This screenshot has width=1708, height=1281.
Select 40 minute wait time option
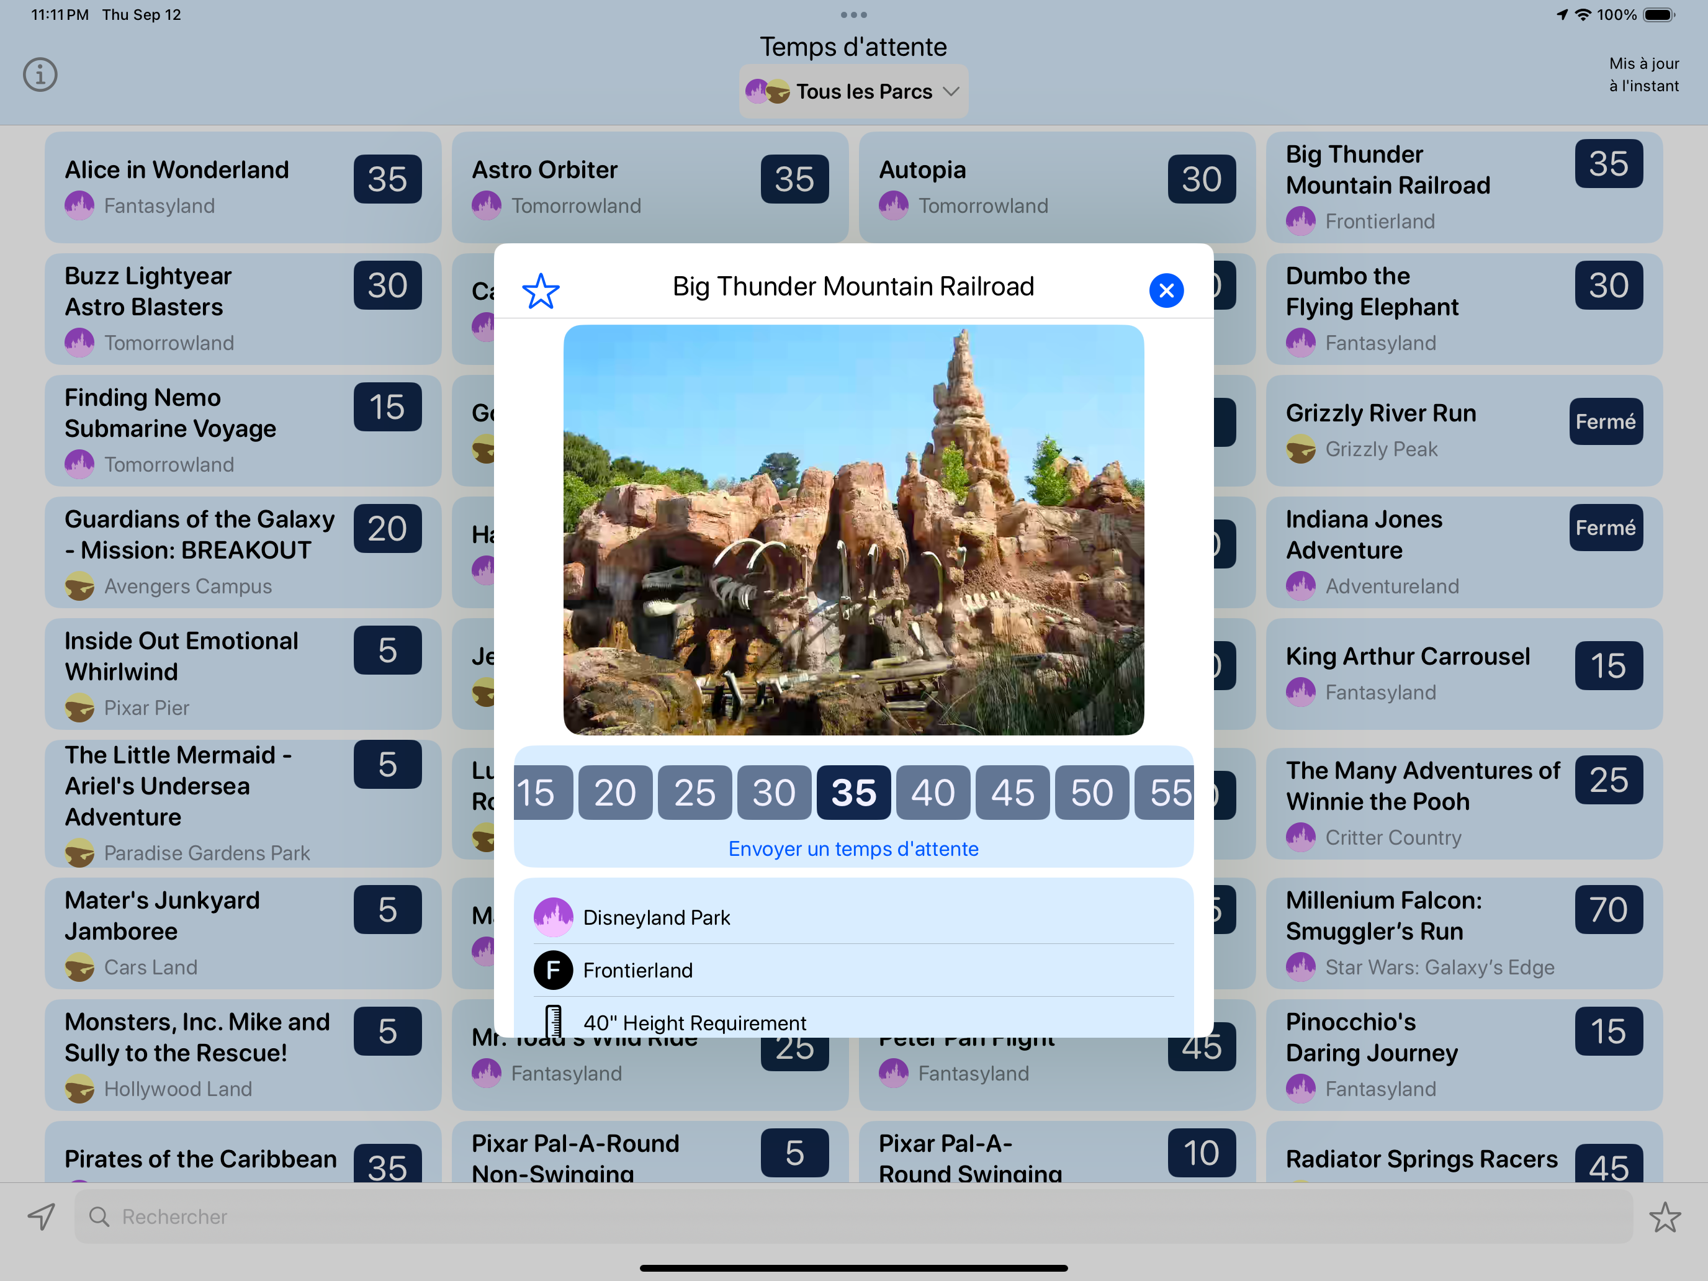click(x=933, y=792)
